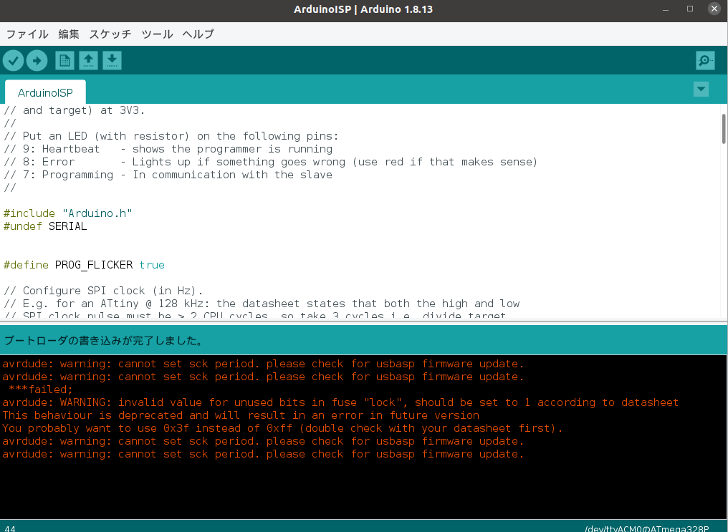Click the 'Configure SPI clock (in Hz)' comment
728x532 pixels.
pos(103,291)
